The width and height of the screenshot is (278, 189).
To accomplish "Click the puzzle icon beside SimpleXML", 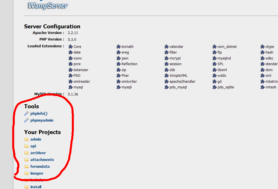I will [x=166, y=76].
